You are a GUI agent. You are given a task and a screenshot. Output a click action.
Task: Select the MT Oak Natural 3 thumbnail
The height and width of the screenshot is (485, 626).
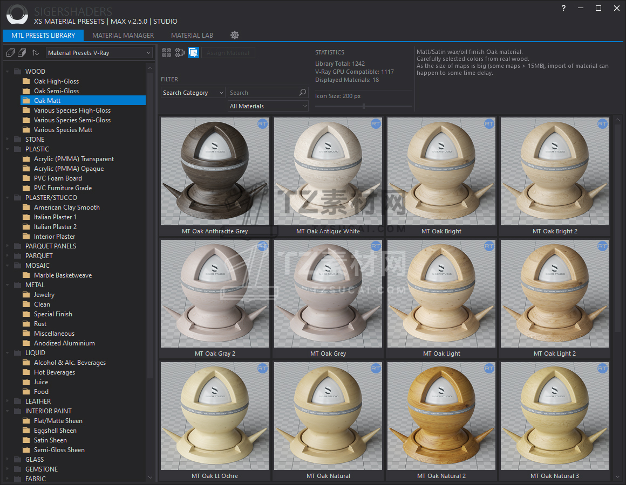coord(555,416)
